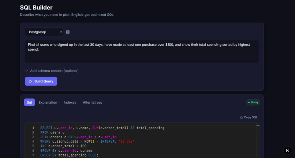The image size is (295, 158).
Task: Click code line 1 starting with SELECT
Action: [102, 128]
